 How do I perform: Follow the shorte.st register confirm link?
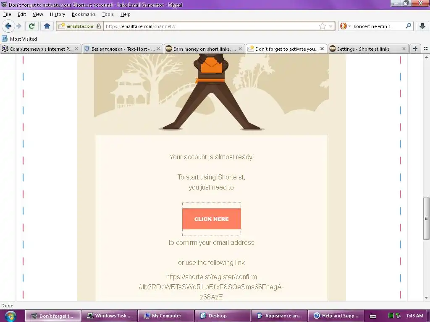pyautogui.click(x=211, y=287)
